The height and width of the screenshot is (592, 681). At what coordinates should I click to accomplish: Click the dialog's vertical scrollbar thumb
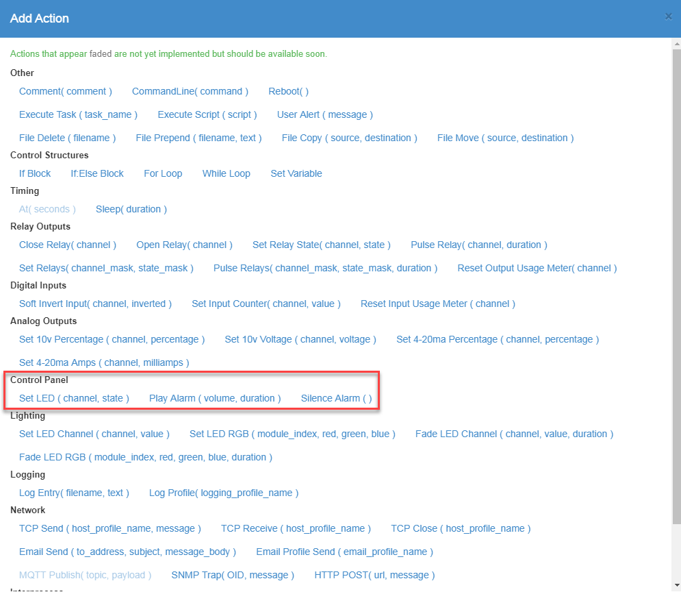pyautogui.click(x=677, y=286)
